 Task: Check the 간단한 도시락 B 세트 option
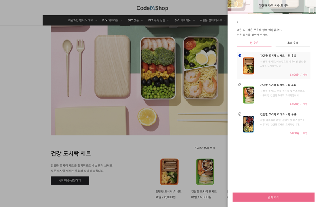[x=240, y=85]
